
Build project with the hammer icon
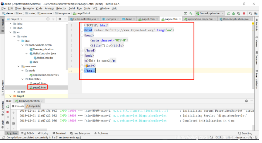tap(191, 13)
